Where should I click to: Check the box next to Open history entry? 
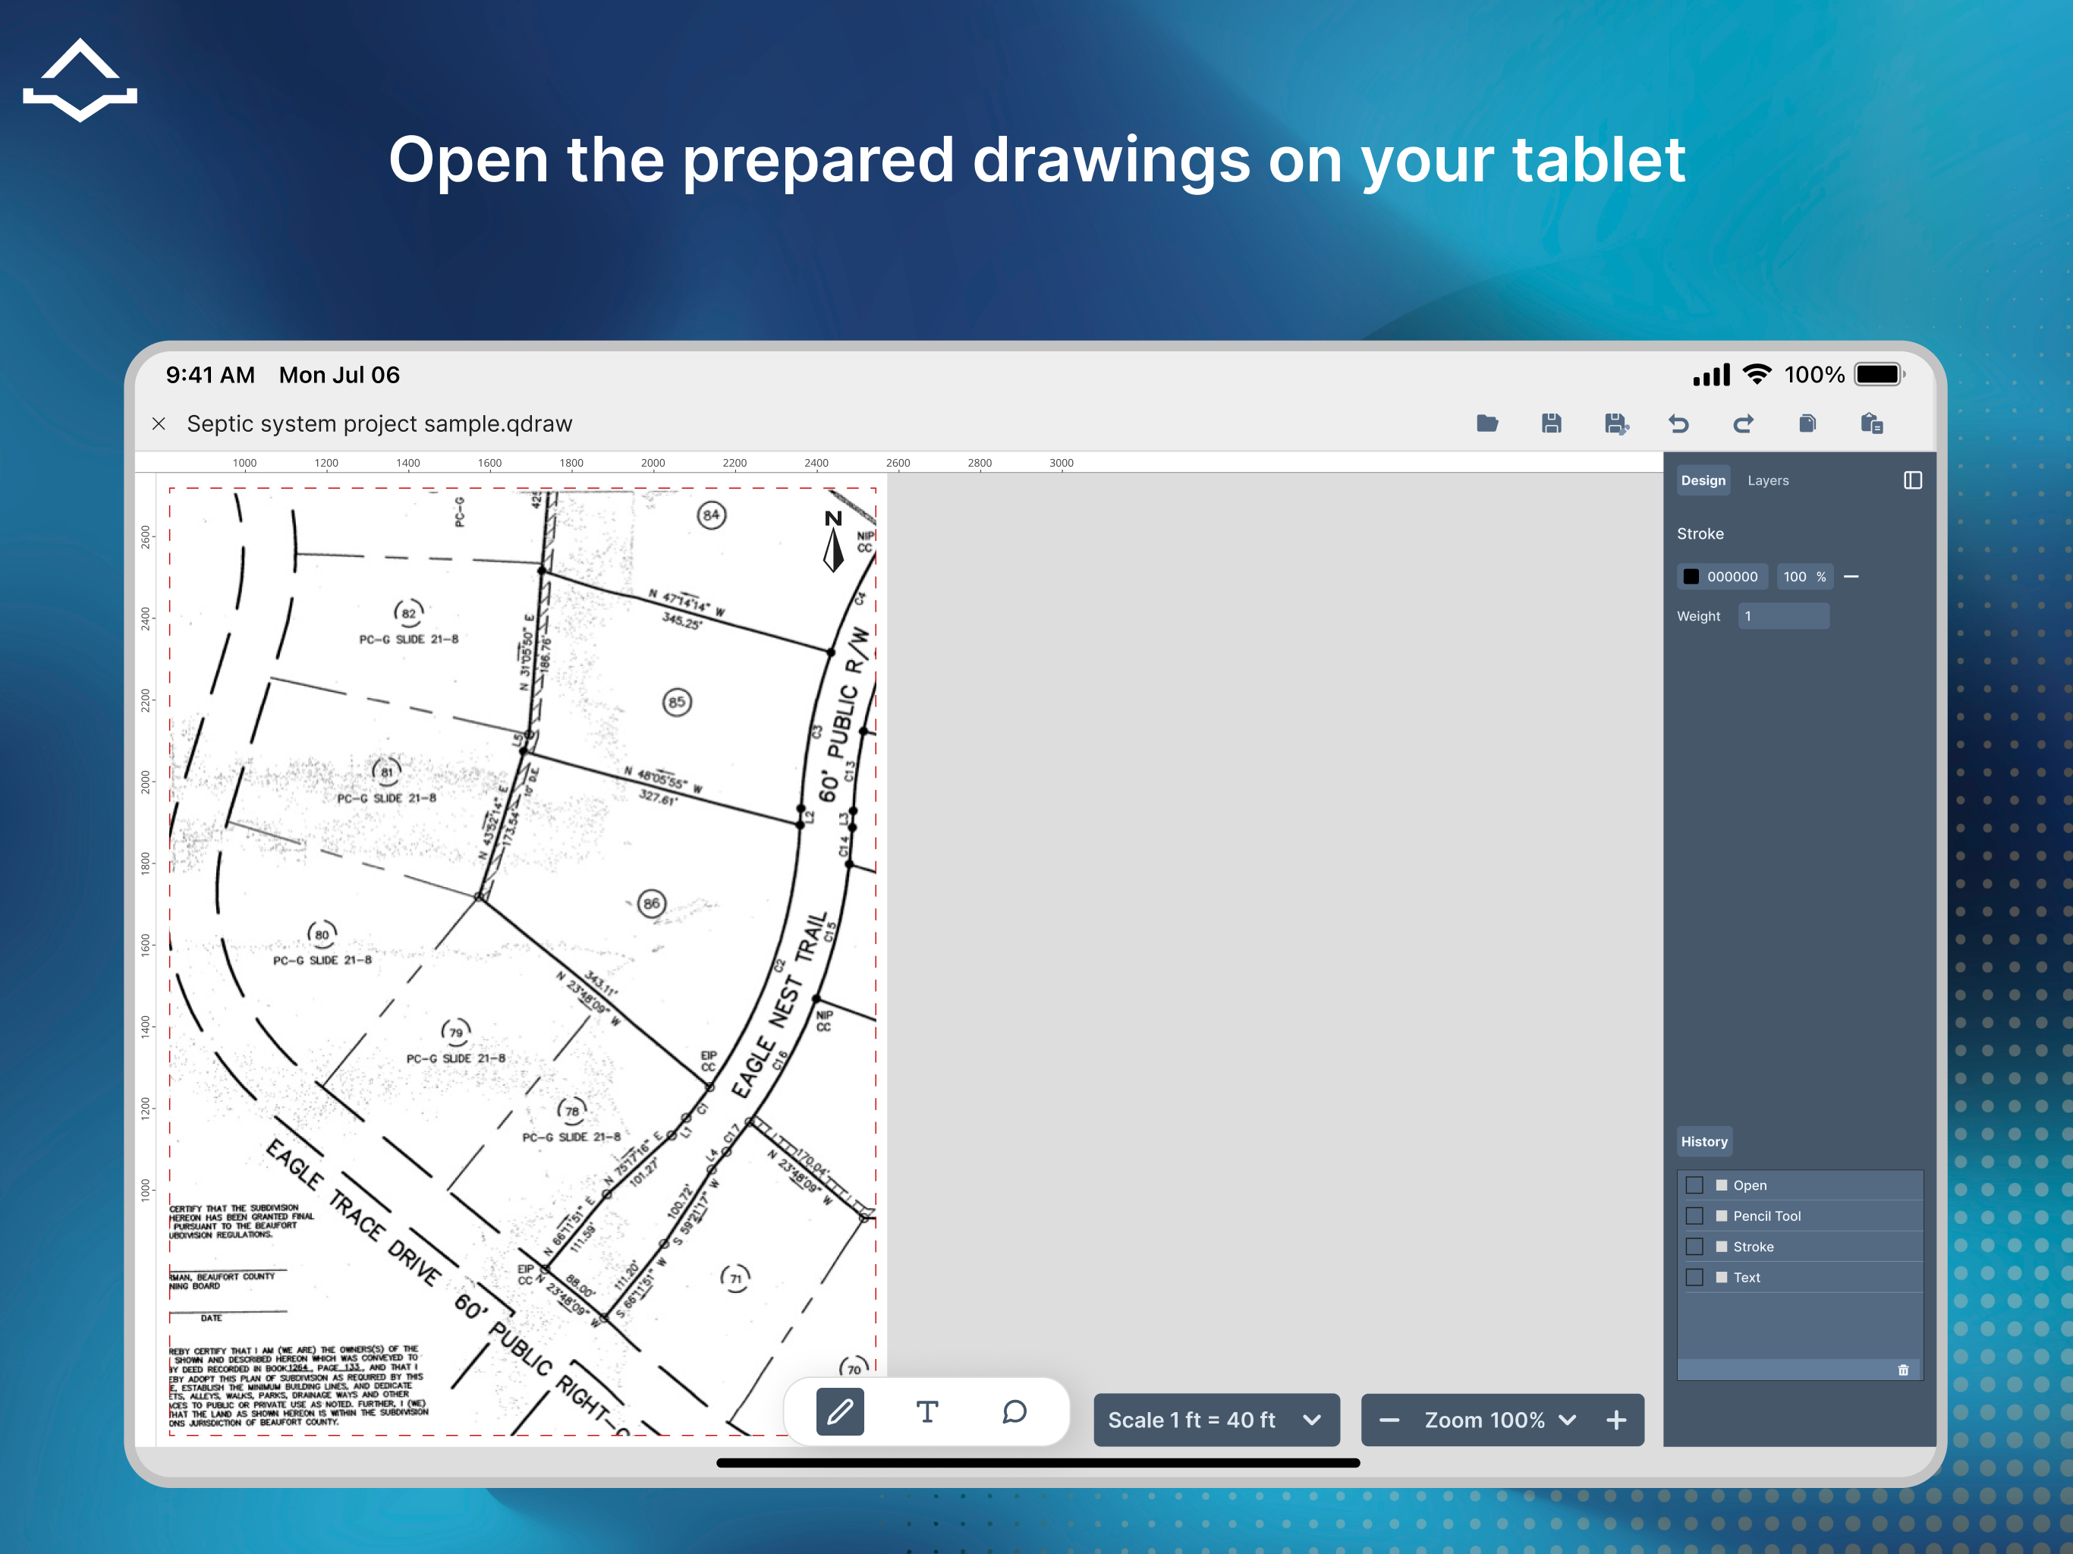pyautogui.click(x=1694, y=1186)
